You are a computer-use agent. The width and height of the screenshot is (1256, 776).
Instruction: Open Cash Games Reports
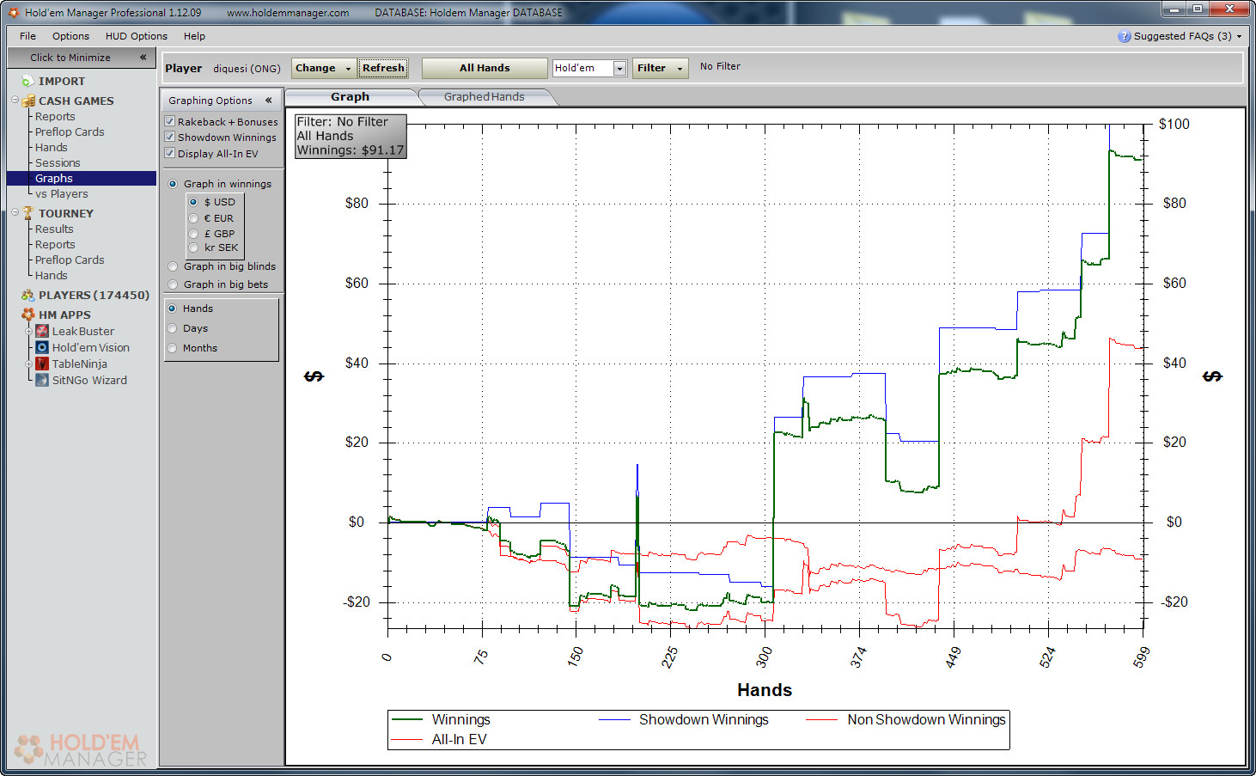55,116
